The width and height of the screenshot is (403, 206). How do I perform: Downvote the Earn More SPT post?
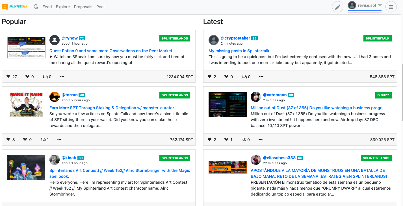tap(25, 139)
